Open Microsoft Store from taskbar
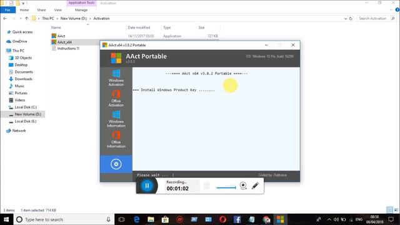400x225 pixels. pos(165,219)
